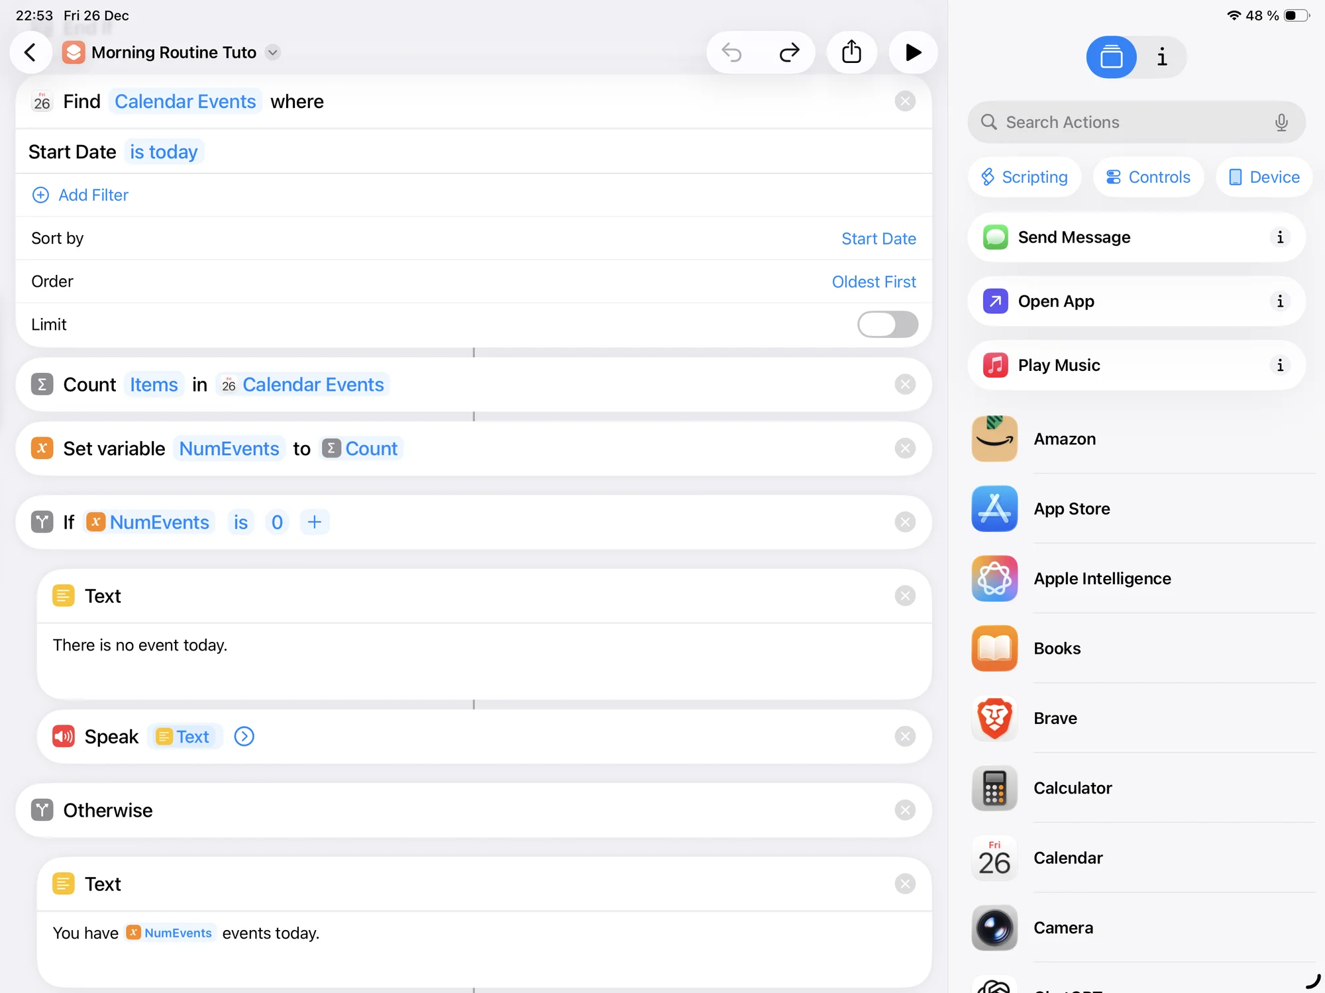Tap the share icon in toolbar

coord(852,52)
